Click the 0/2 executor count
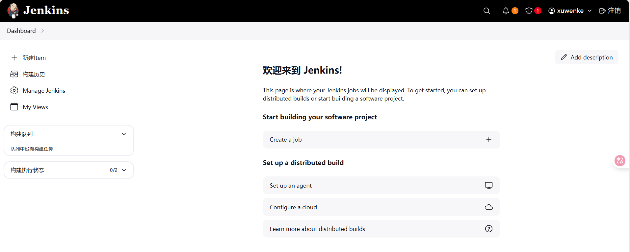Image resolution: width=630 pixels, height=252 pixels. pos(114,170)
